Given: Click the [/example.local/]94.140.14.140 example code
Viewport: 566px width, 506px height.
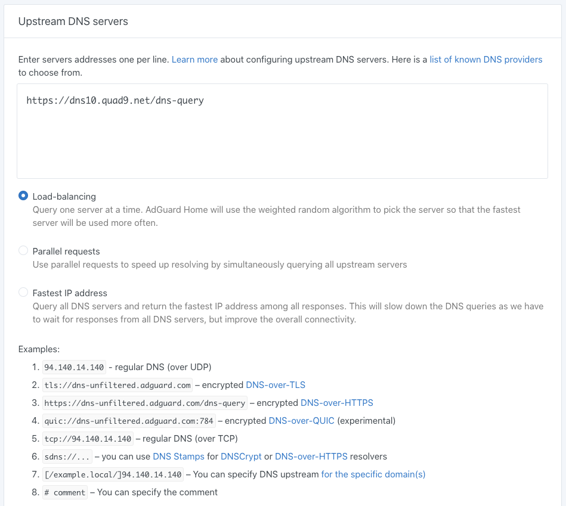Looking at the screenshot, I should click(113, 474).
